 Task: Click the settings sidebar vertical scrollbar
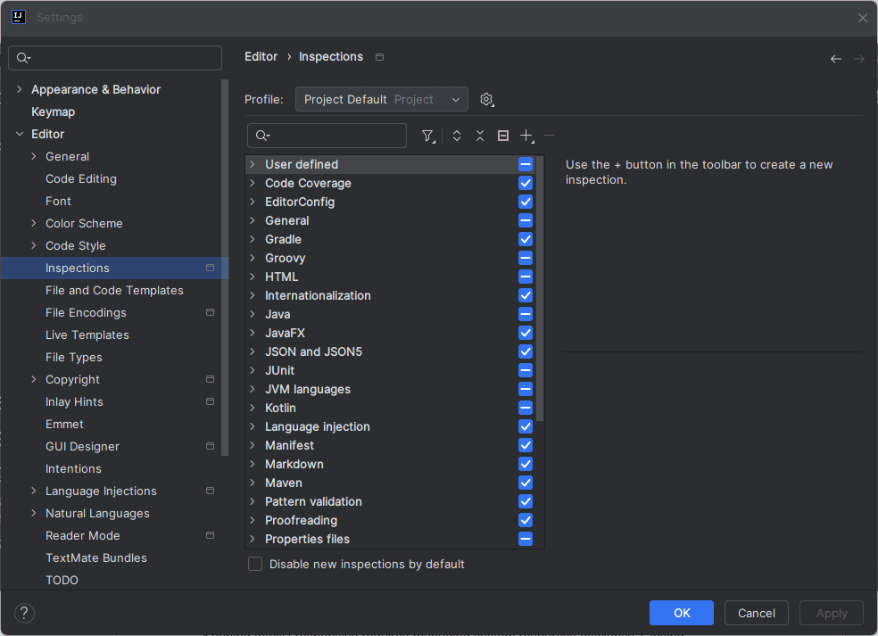225,268
